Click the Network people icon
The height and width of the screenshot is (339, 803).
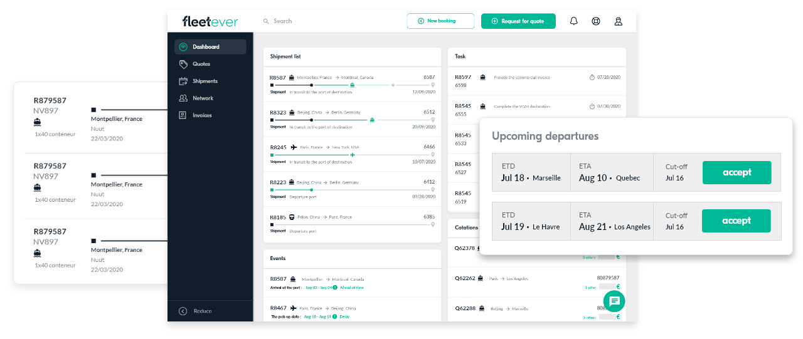point(183,98)
